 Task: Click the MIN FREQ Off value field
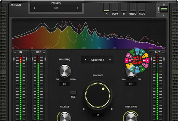coord(65,84)
